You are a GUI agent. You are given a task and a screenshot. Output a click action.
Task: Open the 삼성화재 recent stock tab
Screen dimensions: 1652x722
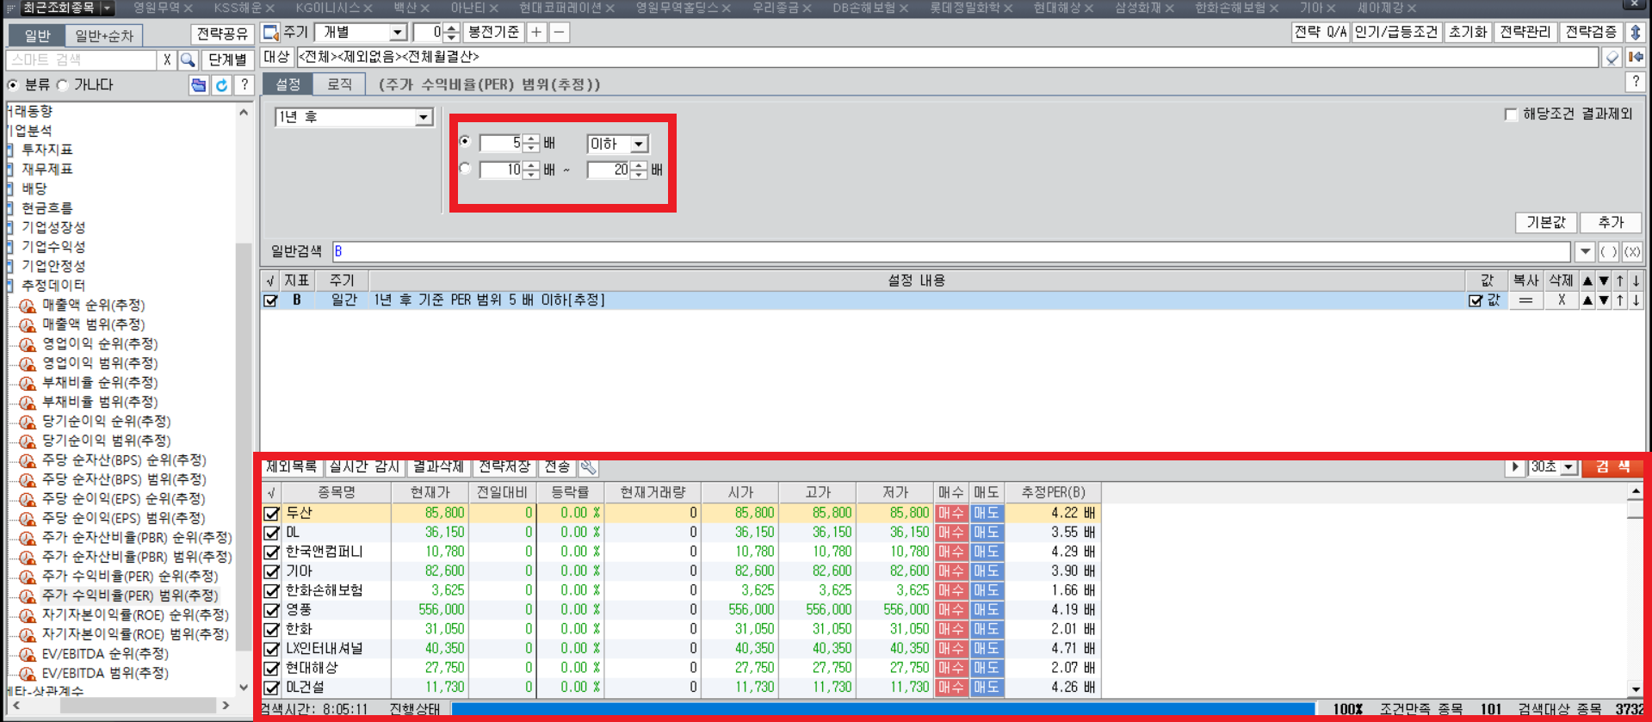pos(1144,8)
